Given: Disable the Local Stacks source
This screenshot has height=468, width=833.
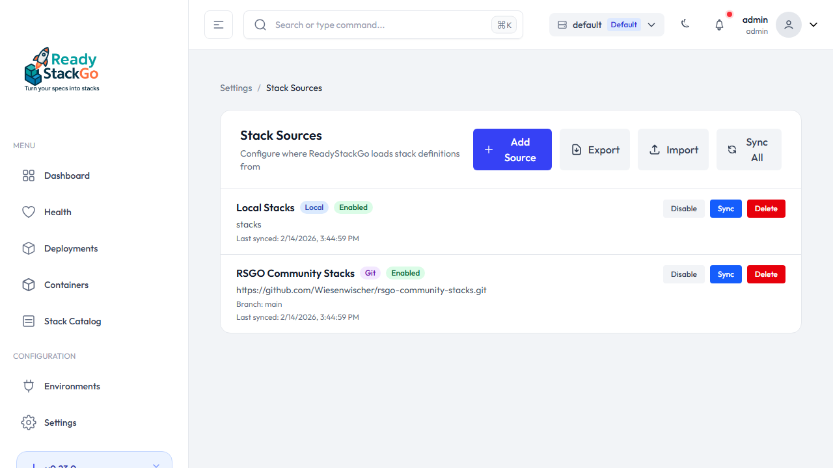Looking at the screenshot, I should (x=683, y=209).
